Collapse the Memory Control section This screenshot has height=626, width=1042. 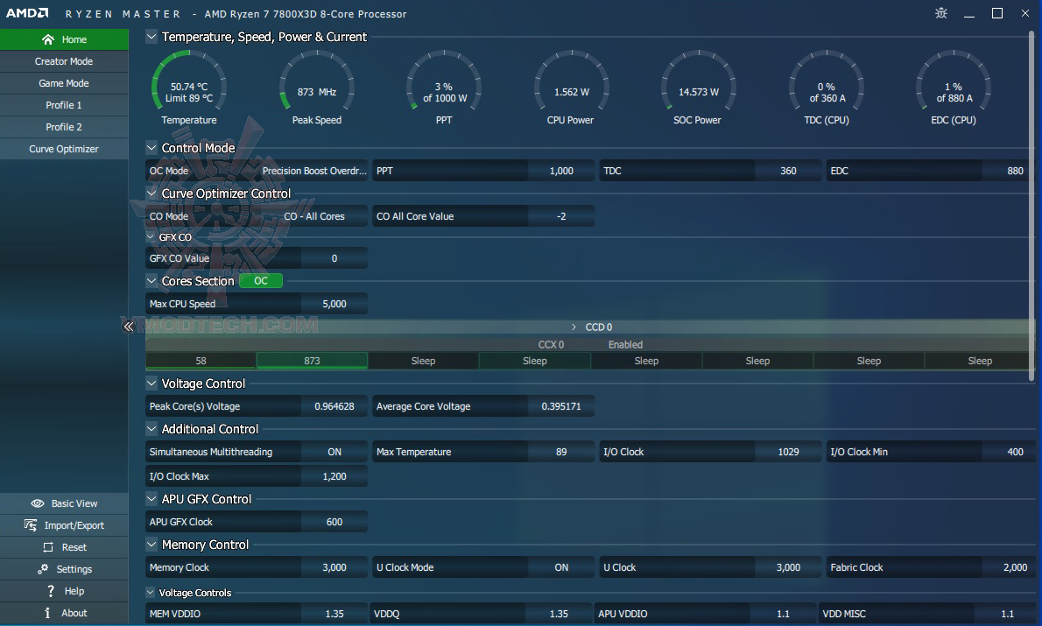pyautogui.click(x=151, y=545)
